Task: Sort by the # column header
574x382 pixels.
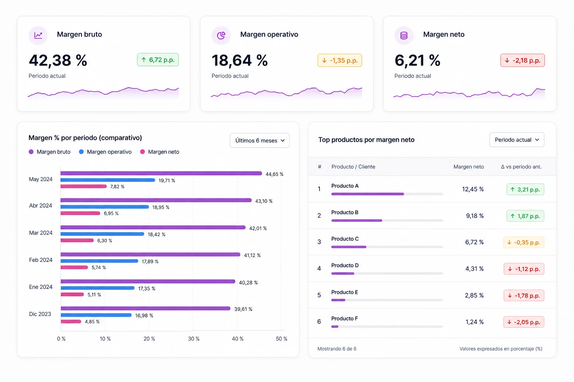Action: pyautogui.click(x=320, y=167)
